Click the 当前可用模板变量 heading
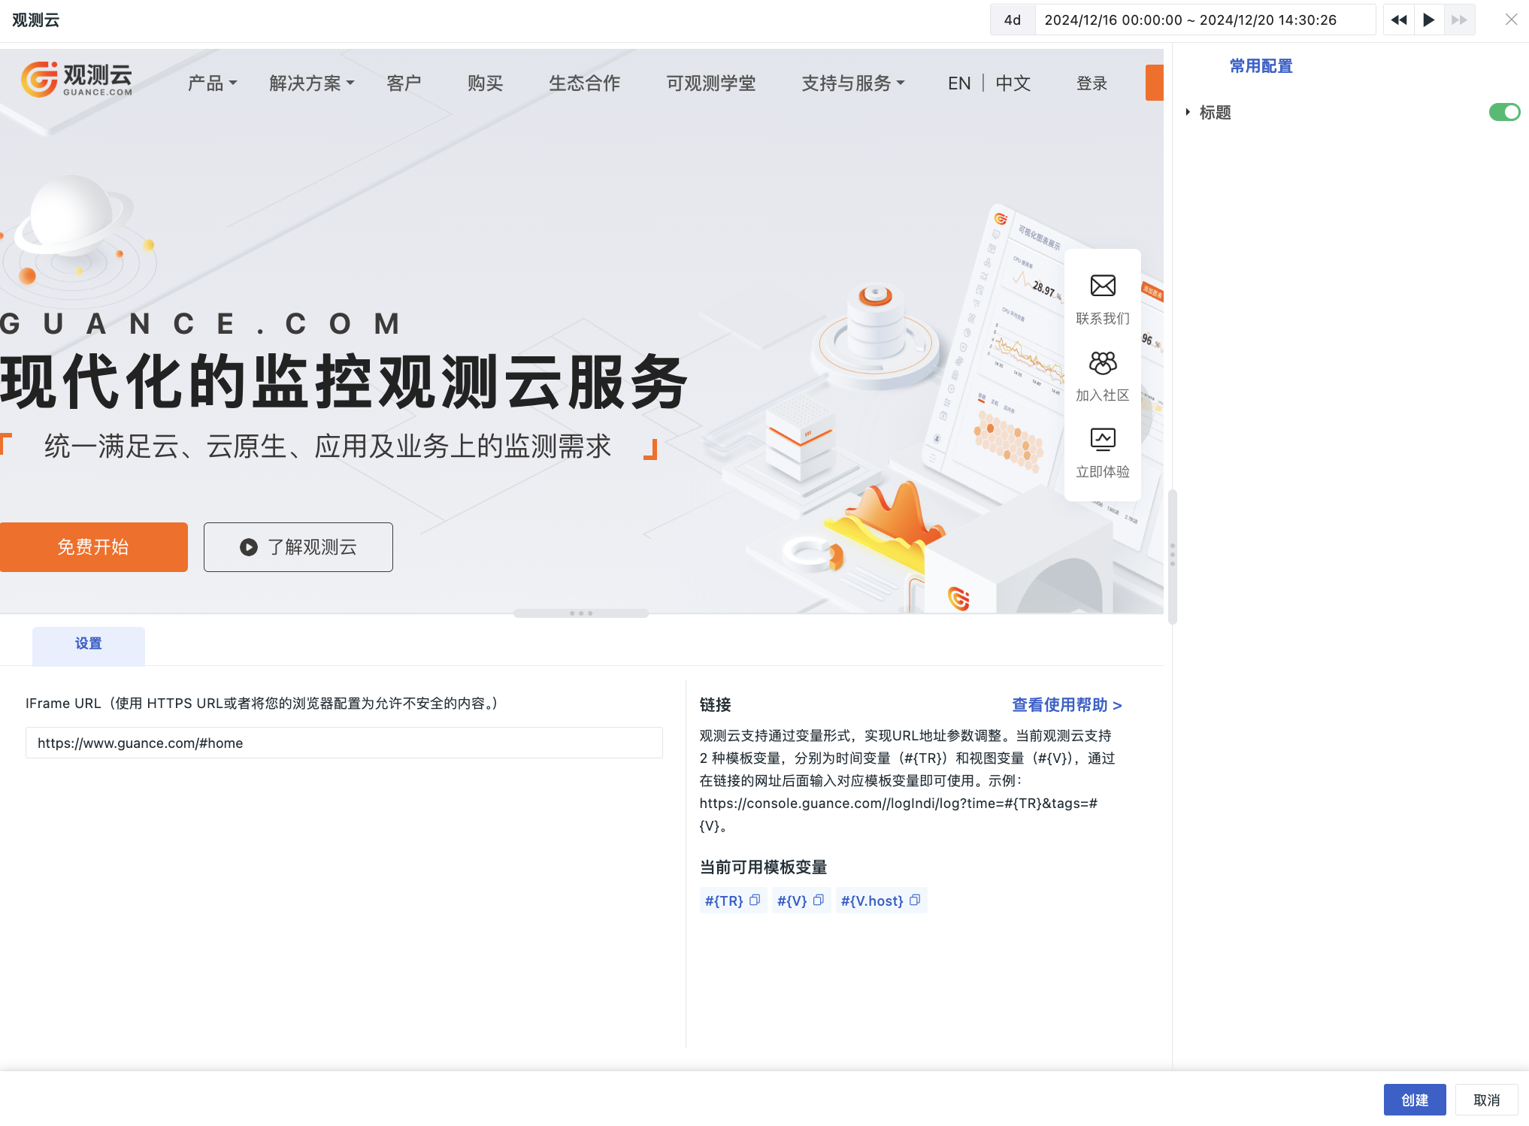 click(763, 867)
